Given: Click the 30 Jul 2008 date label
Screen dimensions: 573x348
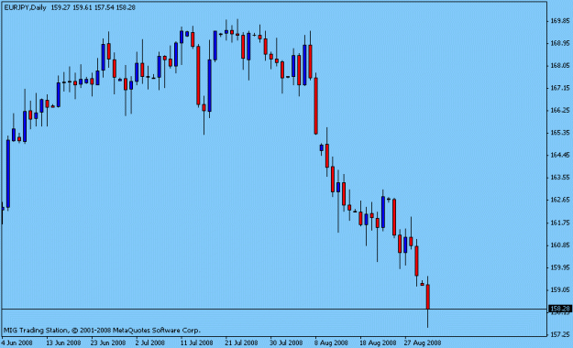Looking at the screenshot, I should [286, 343].
